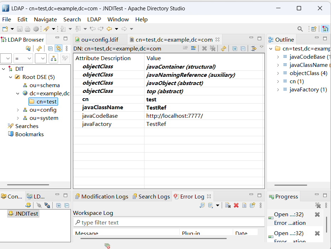This screenshot has width=331, height=249.
Task: Expand the ou=system tree node
Action: point(18,118)
